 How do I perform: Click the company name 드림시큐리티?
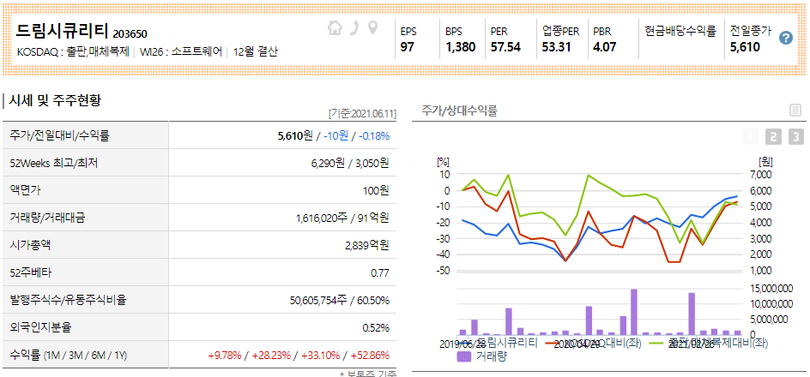coord(63,31)
